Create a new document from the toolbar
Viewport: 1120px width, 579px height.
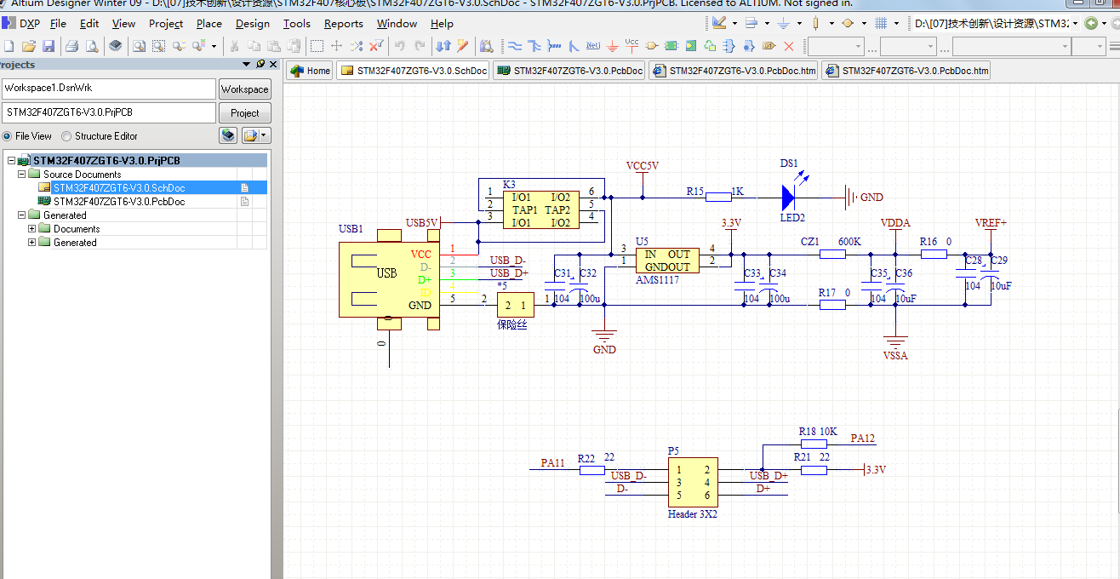9,45
